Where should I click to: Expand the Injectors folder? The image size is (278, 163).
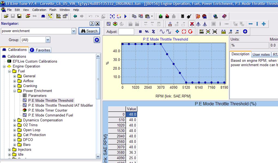coord(9,150)
